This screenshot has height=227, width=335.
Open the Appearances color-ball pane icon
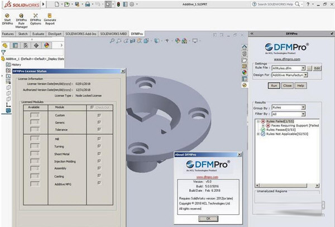(x=245, y=72)
